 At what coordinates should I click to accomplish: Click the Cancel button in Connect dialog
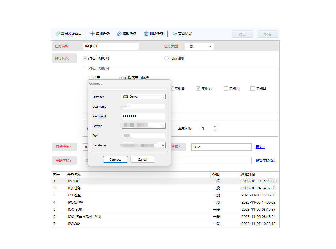tap(143, 159)
